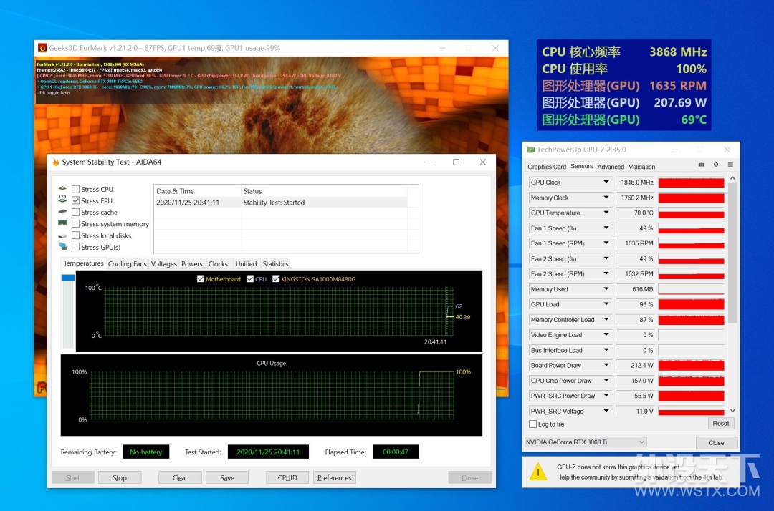
Task: Open the PWR_SRC Voltage sensor dropdown
Action: pos(606,411)
